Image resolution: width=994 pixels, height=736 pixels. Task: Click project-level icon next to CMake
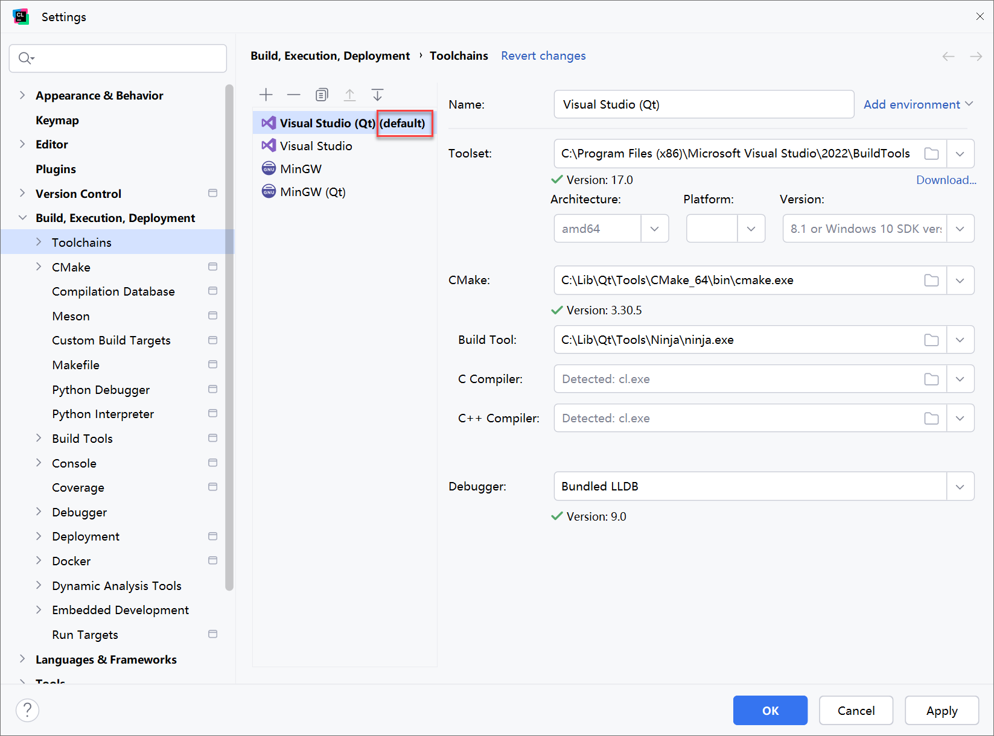[x=212, y=267]
